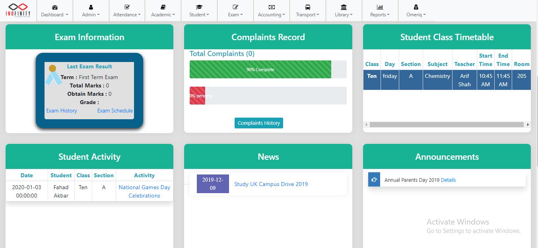The image size is (538, 248).
Task: Click the Library building icon
Action: coord(344,7)
